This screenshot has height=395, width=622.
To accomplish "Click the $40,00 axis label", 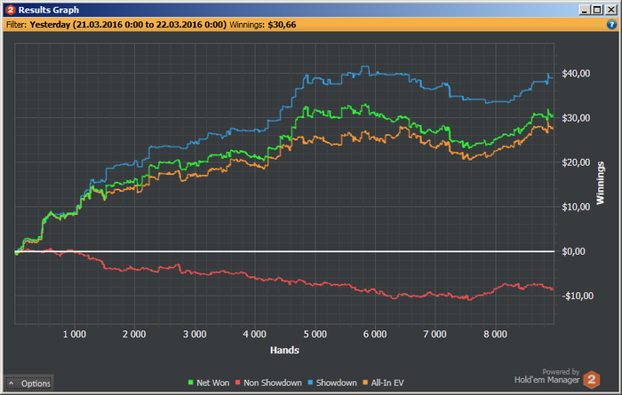I will (576, 74).
